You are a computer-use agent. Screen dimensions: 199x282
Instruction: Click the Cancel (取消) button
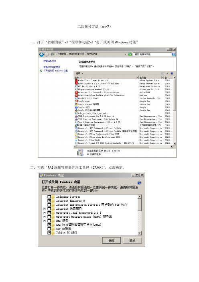coord(132,241)
